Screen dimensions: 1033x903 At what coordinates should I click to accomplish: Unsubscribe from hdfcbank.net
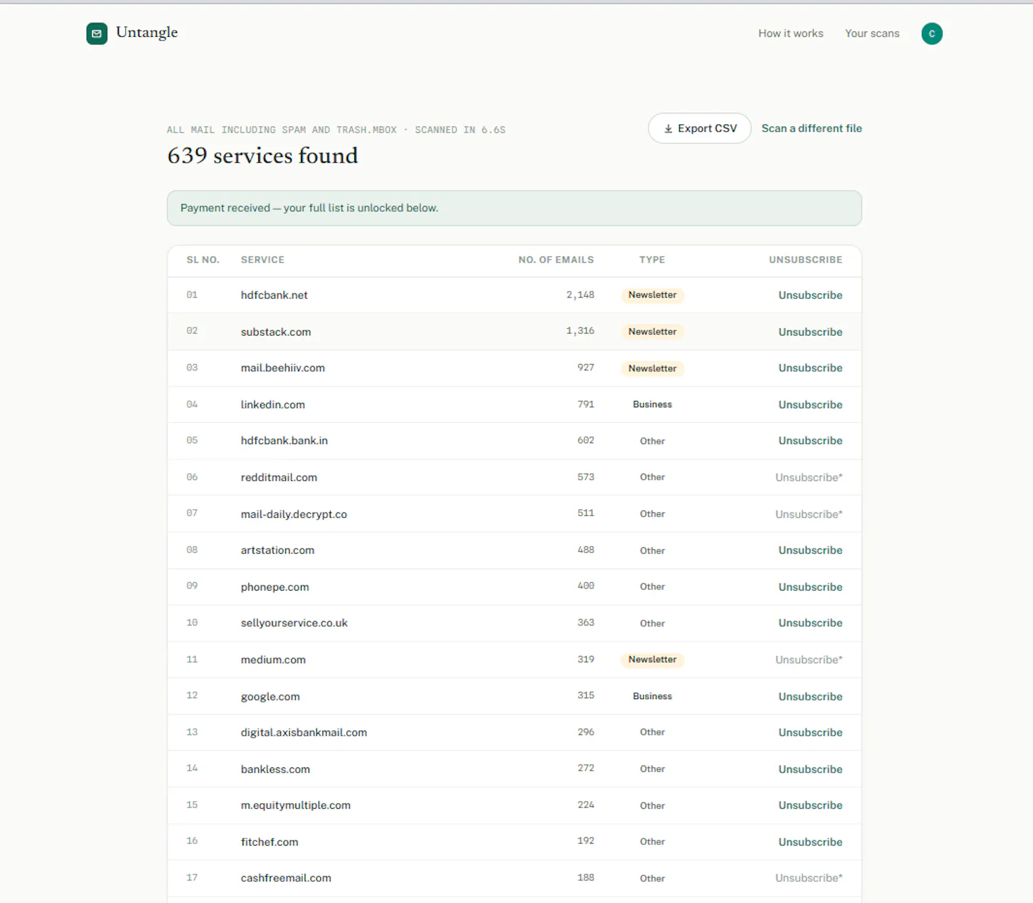point(810,295)
